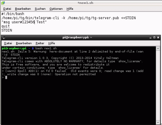The height and width of the screenshot is (125, 162).
Task: Click the last 'STDIN' line in the editor
Action: [7, 30]
